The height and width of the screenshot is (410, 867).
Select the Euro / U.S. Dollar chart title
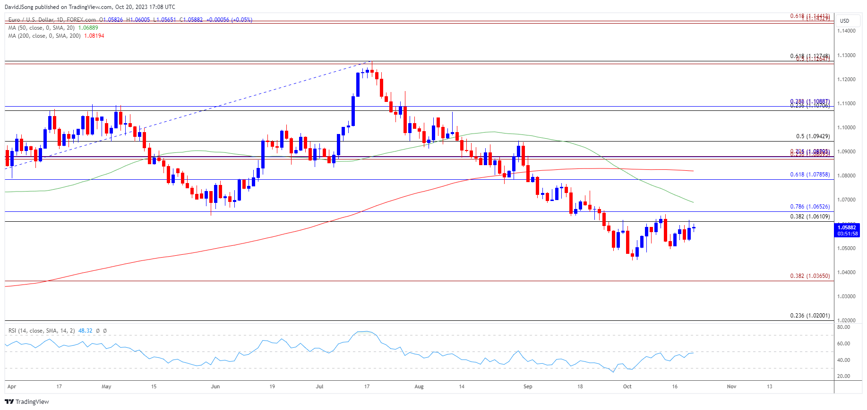click(52, 20)
